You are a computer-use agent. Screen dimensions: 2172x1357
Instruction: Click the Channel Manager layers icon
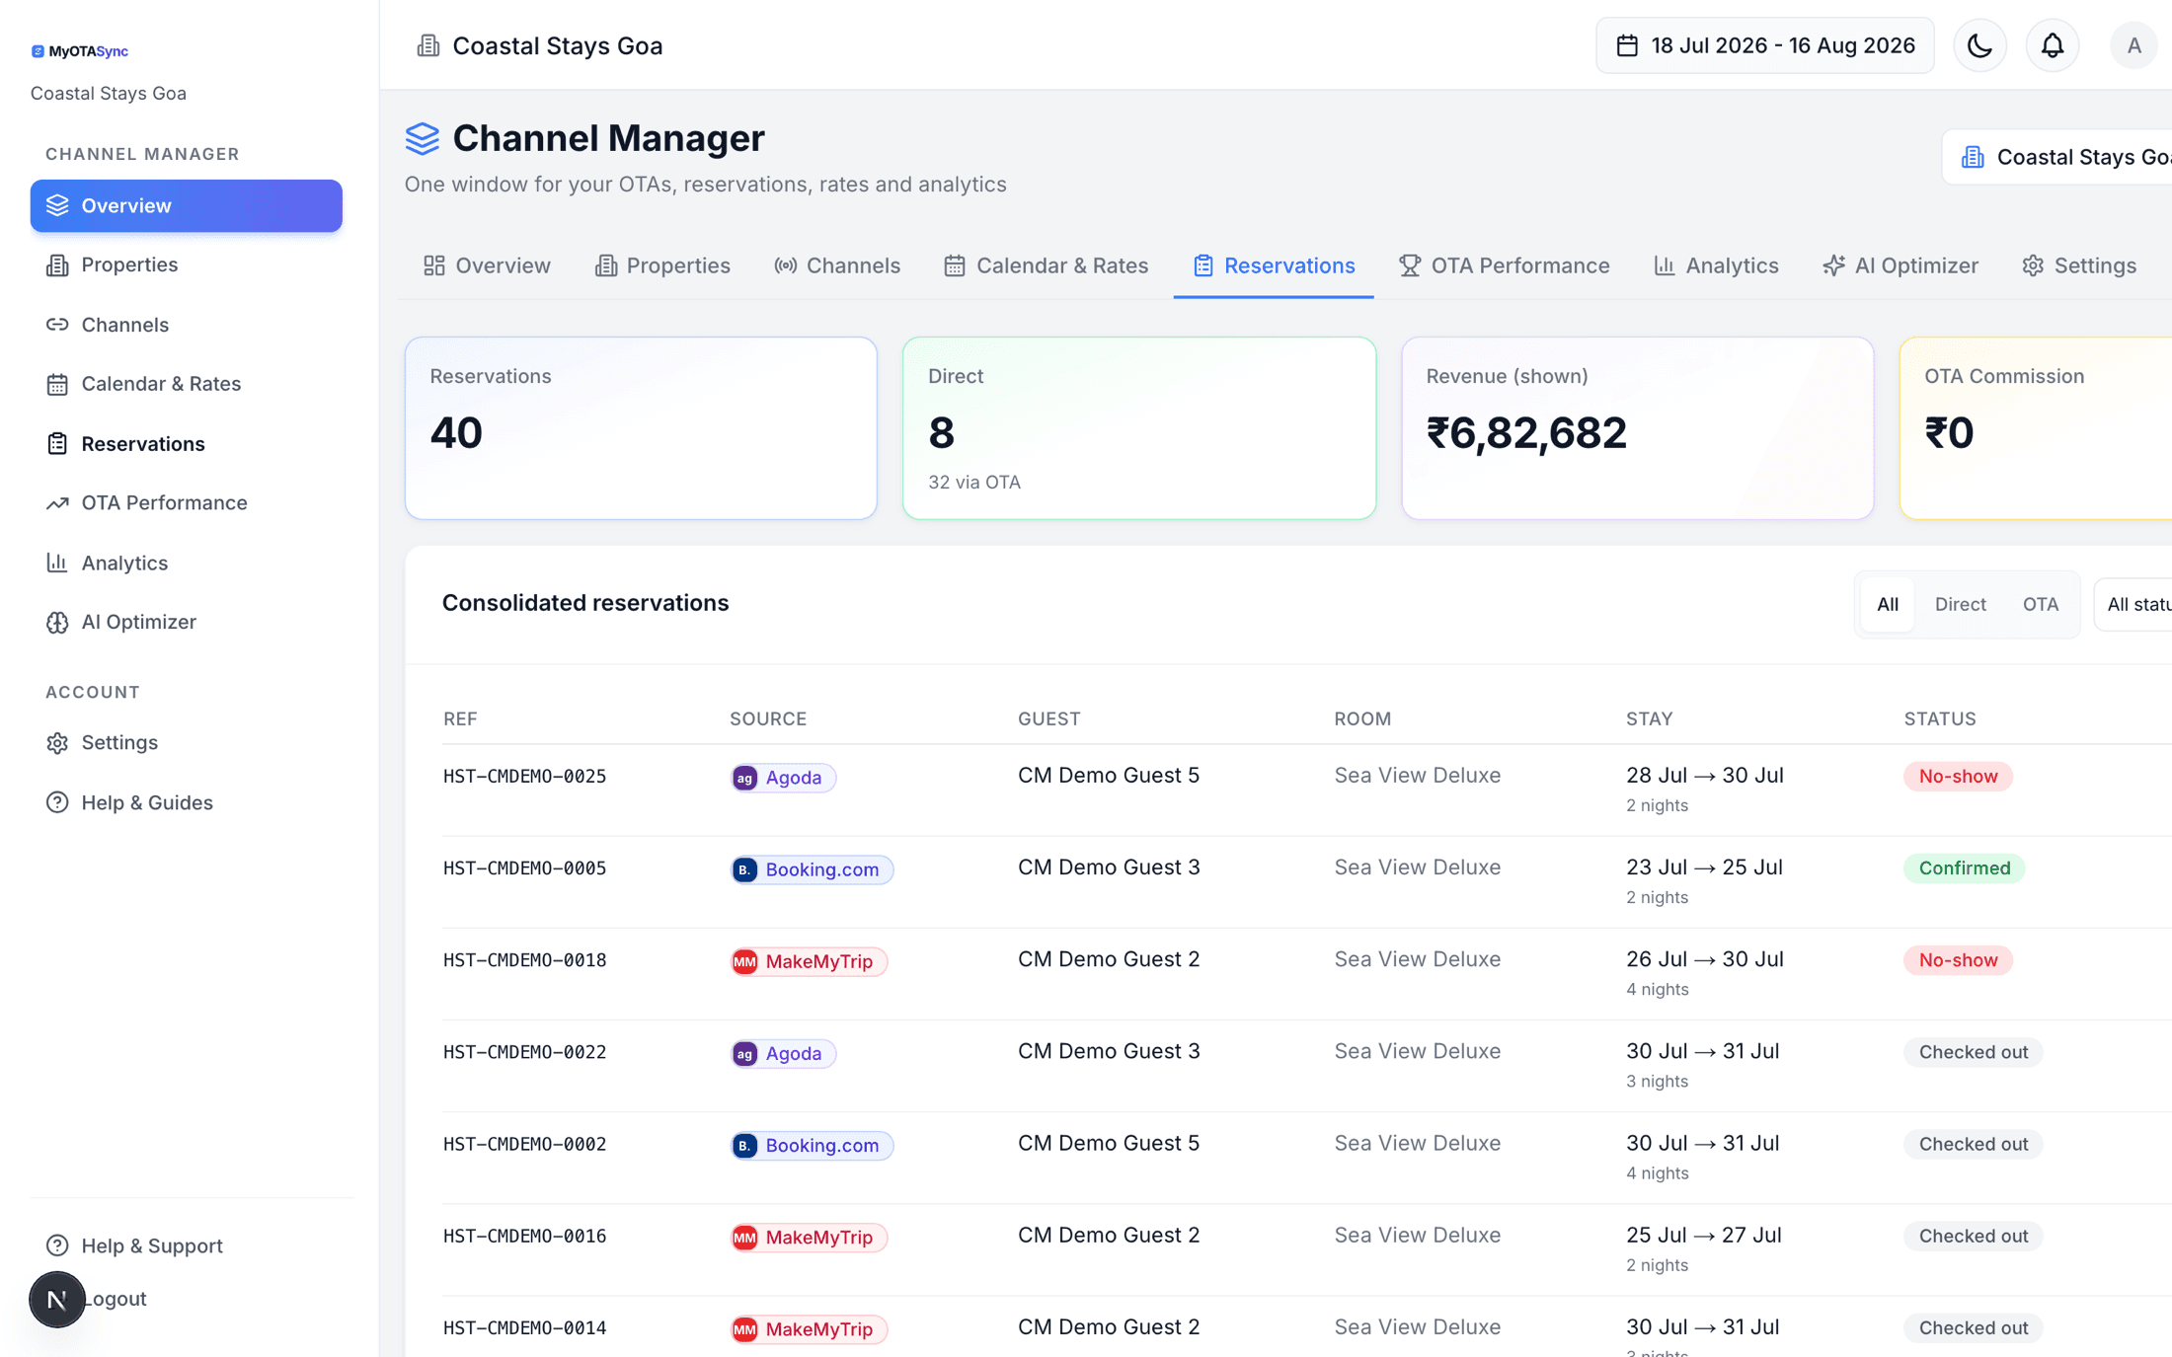pyautogui.click(x=422, y=138)
